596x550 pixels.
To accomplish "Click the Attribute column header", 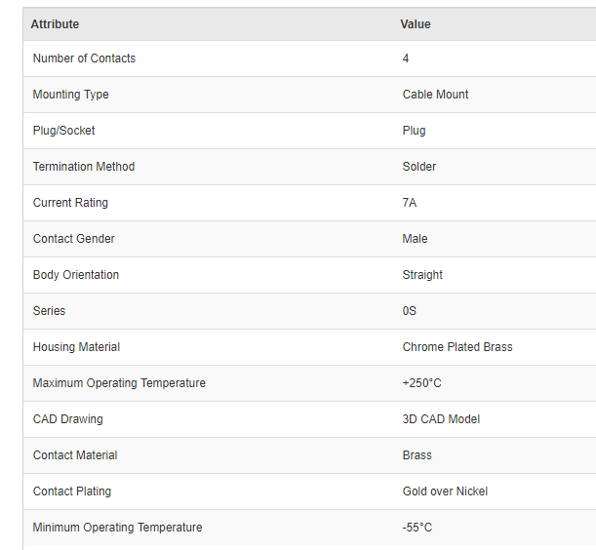I will pos(55,24).
